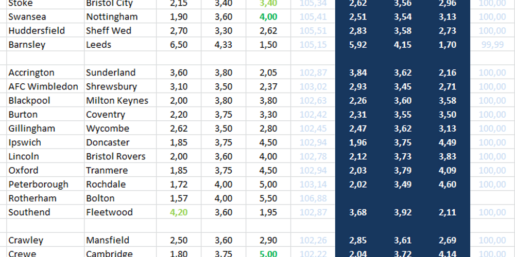
Task: Select 105,41 in the Swansea row
Action: click(313, 17)
